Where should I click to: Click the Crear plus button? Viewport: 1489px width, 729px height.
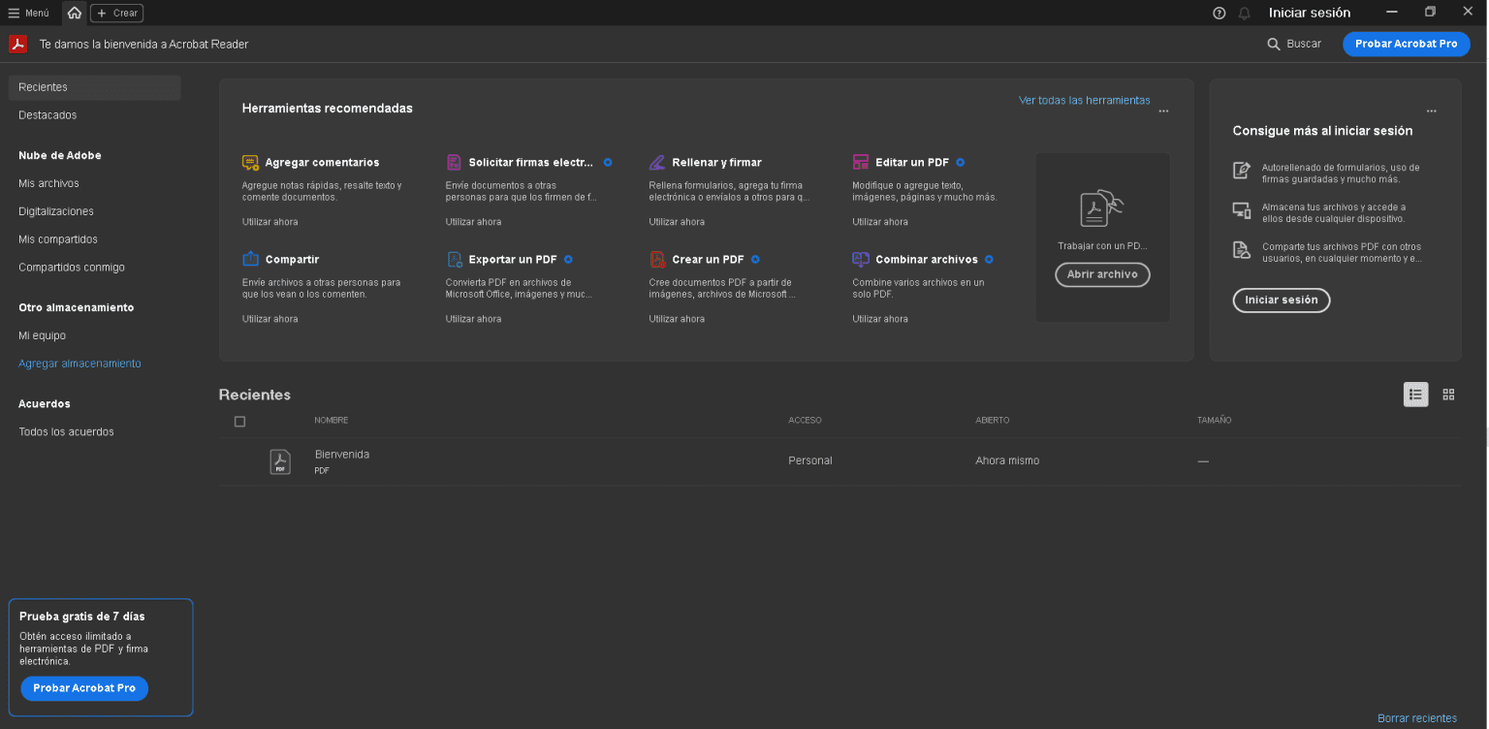[x=116, y=13]
